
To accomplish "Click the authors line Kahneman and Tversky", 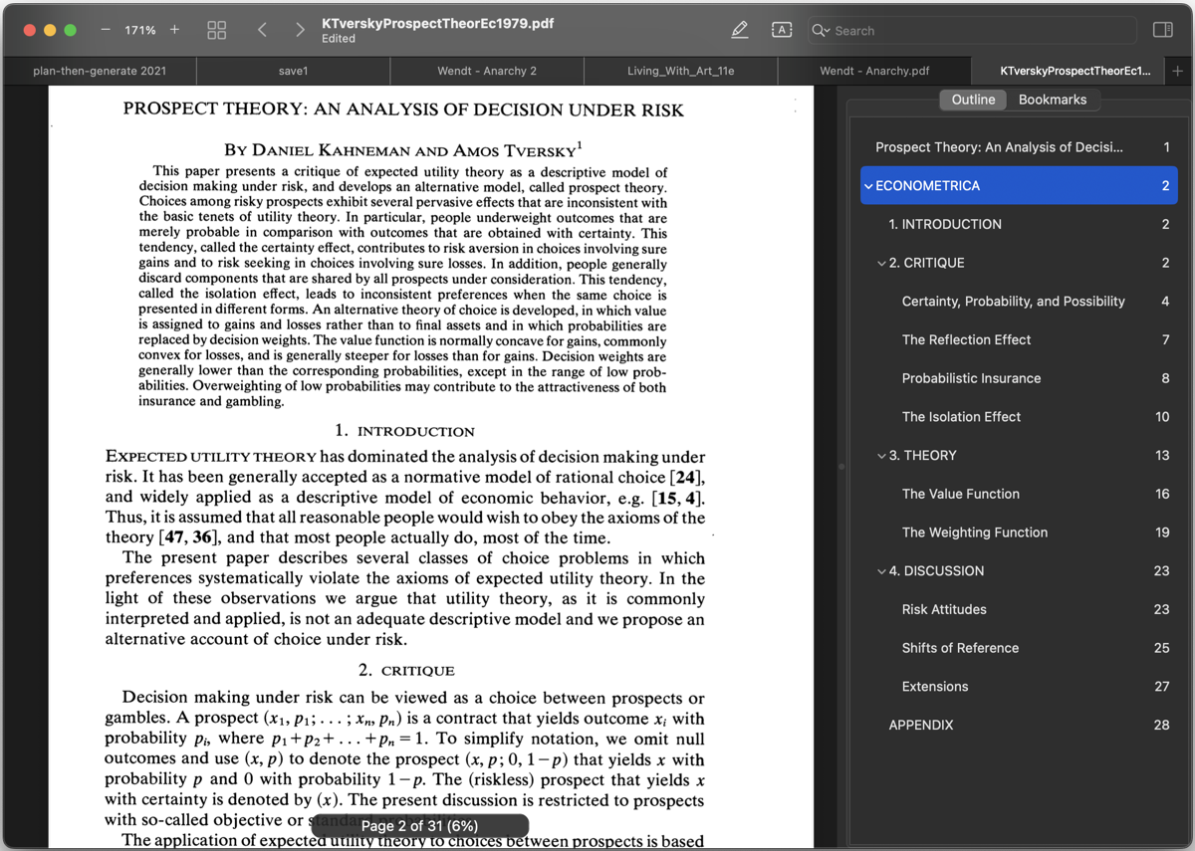I will click(400, 150).
